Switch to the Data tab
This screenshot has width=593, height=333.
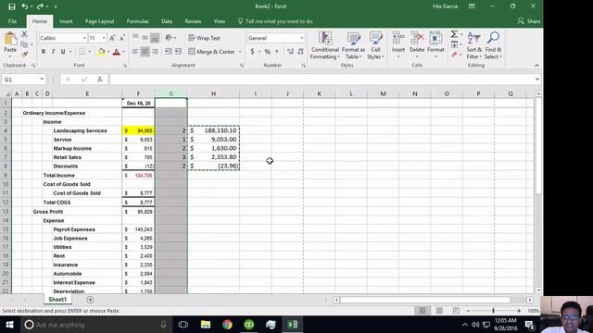[x=167, y=21]
